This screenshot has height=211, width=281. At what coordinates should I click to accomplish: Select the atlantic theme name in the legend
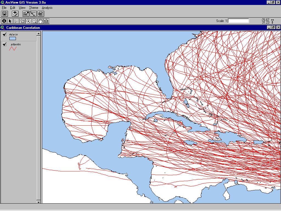pyautogui.click(x=16, y=44)
